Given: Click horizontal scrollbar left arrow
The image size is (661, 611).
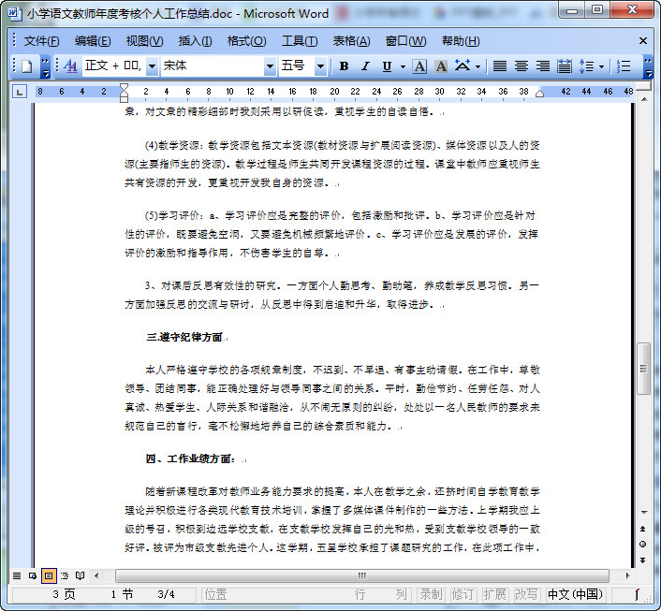Looking at the screenshot, I should pos(97,575).
